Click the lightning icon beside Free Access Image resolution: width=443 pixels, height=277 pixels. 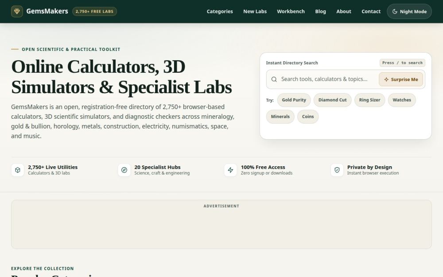(230, 170)
